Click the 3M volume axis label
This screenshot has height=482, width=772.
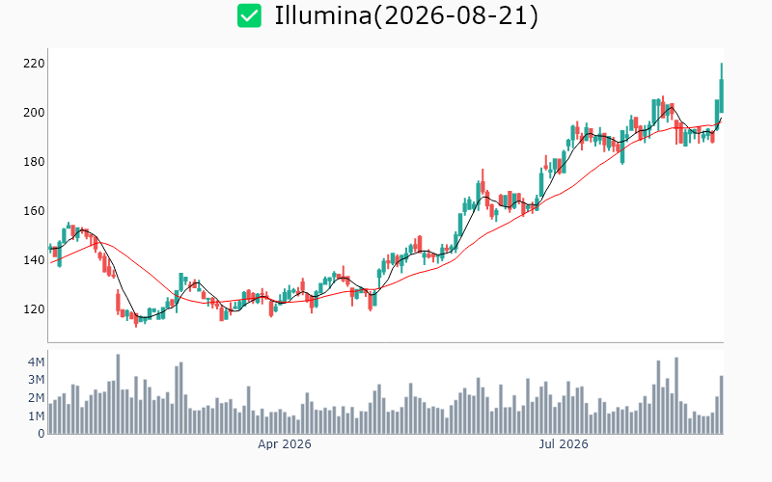36,380
